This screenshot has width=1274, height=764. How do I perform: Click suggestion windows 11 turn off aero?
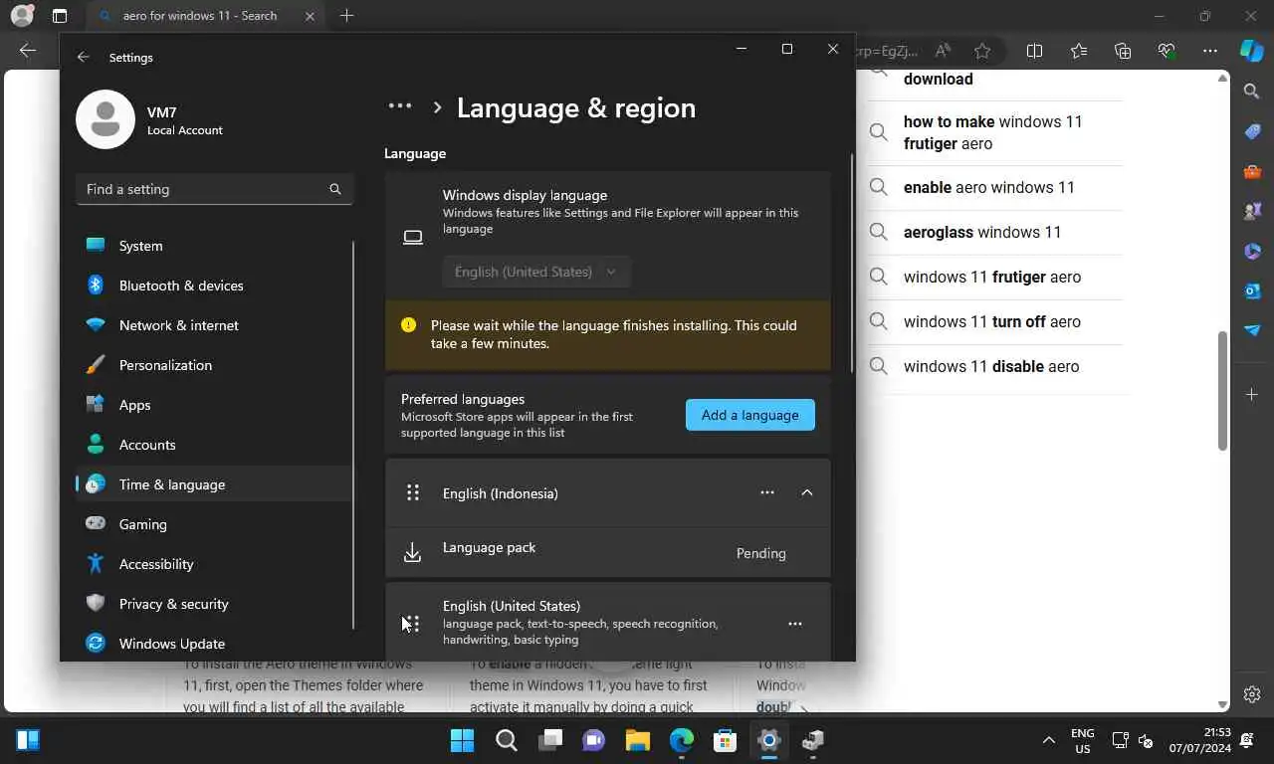tap(995, 321)
